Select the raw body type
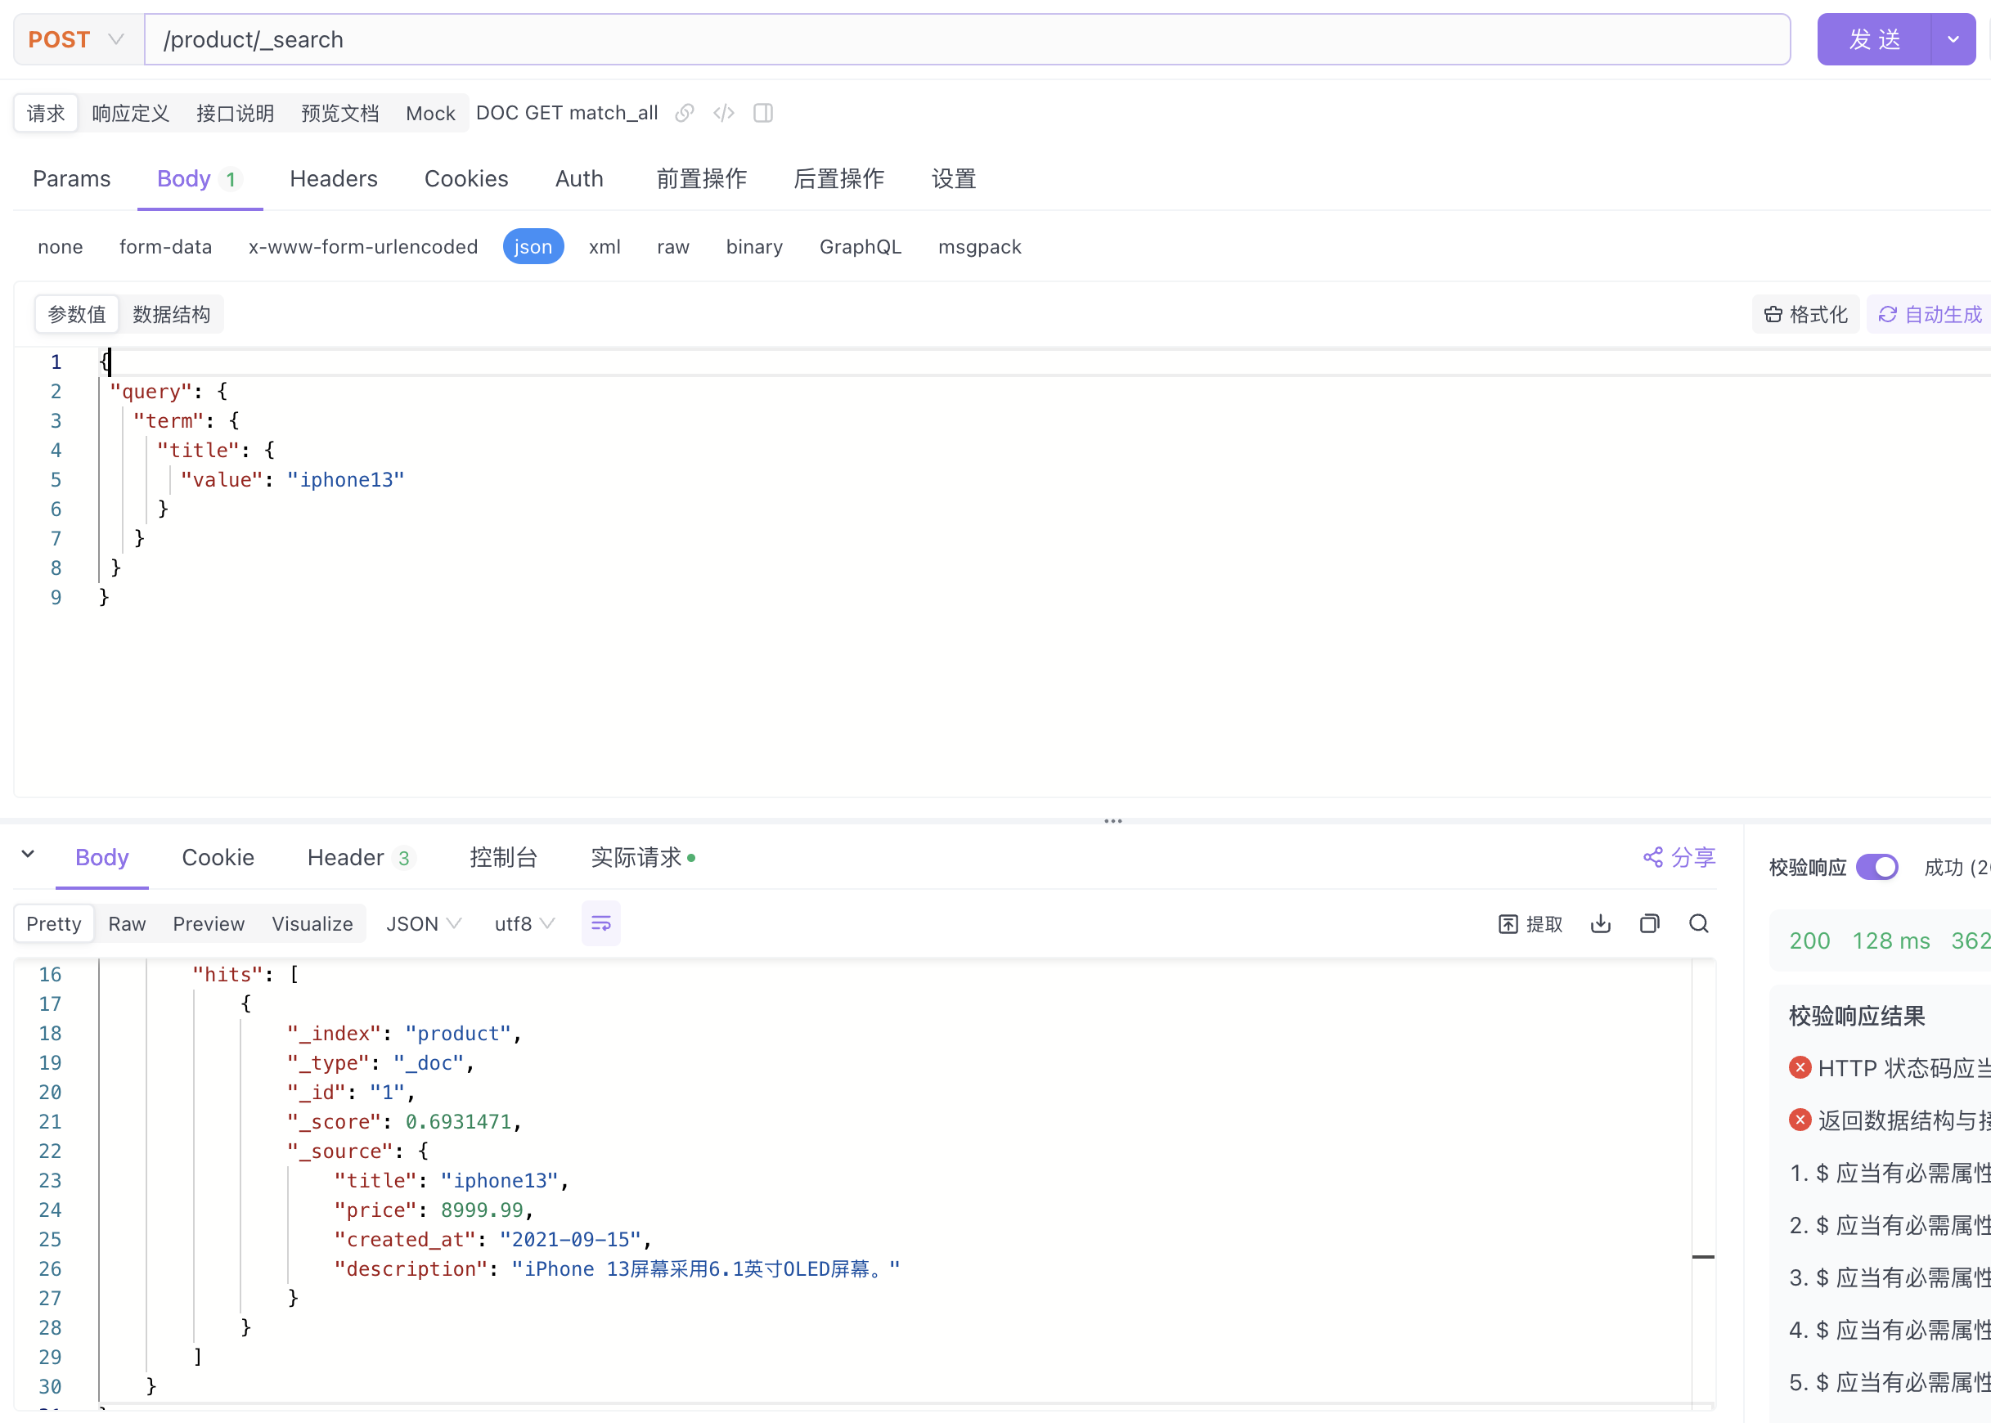Image resolution: width=1991 pixels, height=1423 pixels. (x=673, y=247)
